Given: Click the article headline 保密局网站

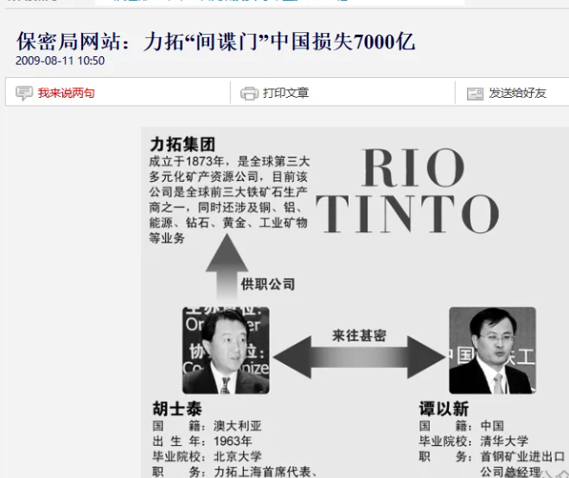Looking at the screenshot, I should pos(215,41).
